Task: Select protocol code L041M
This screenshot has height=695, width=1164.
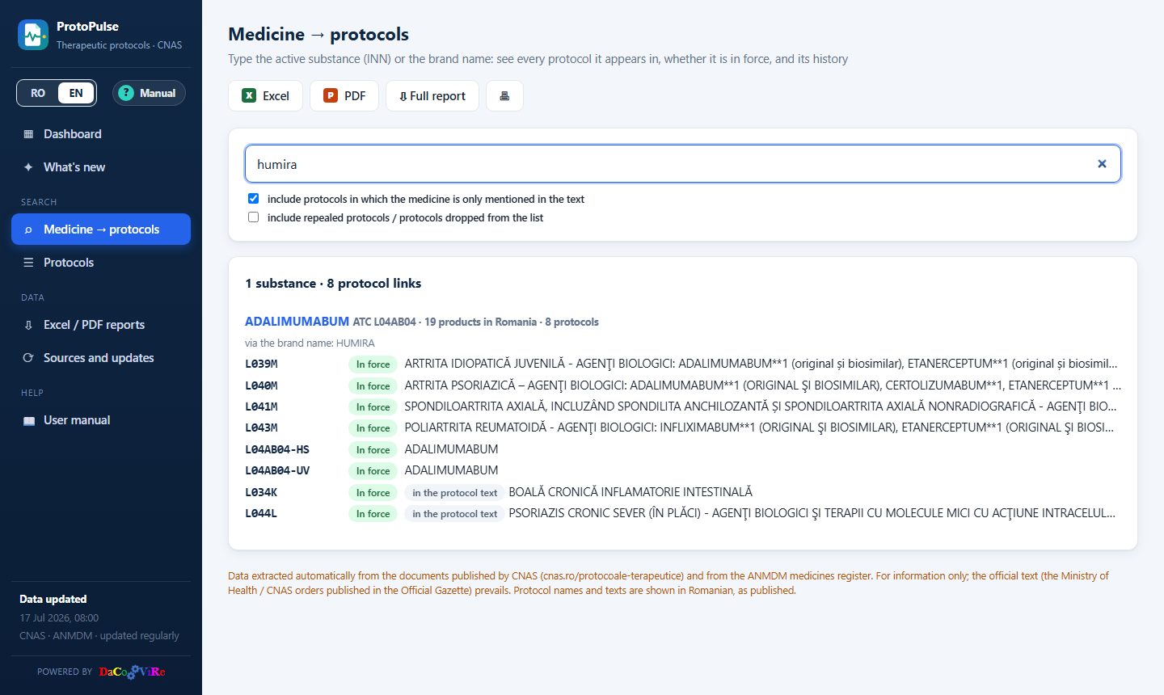Action: (261, 406)
